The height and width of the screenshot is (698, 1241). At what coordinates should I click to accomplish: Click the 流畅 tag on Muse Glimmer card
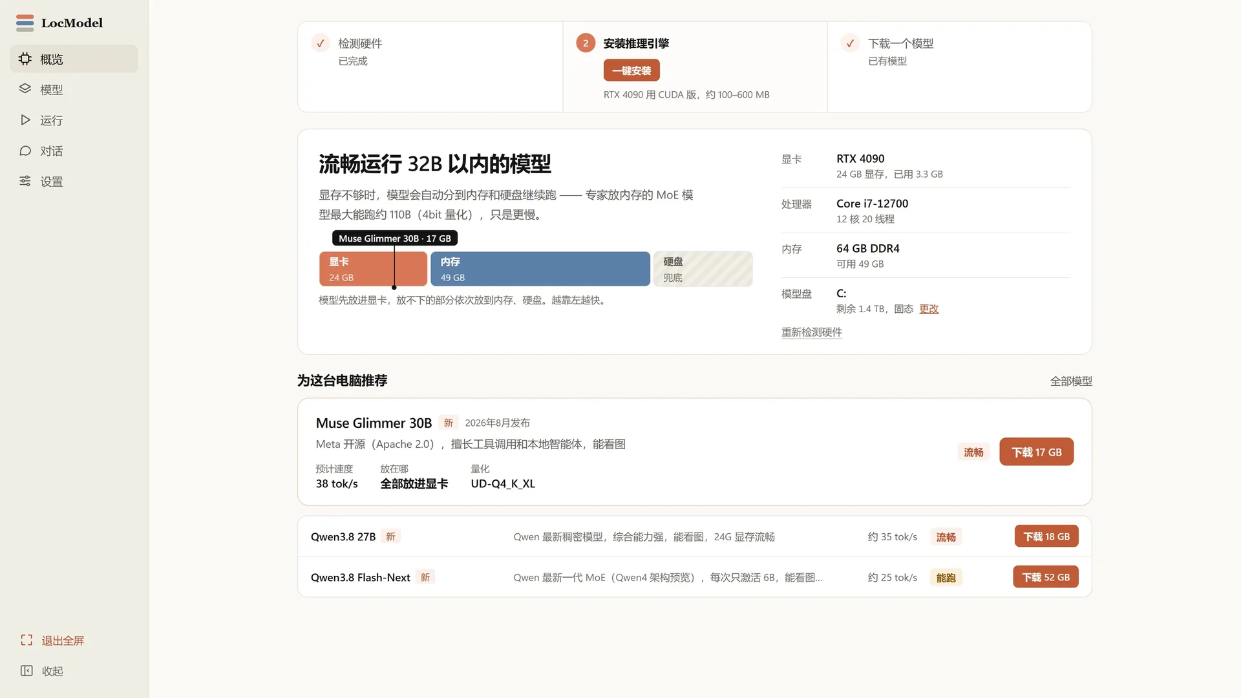(973, 452)
